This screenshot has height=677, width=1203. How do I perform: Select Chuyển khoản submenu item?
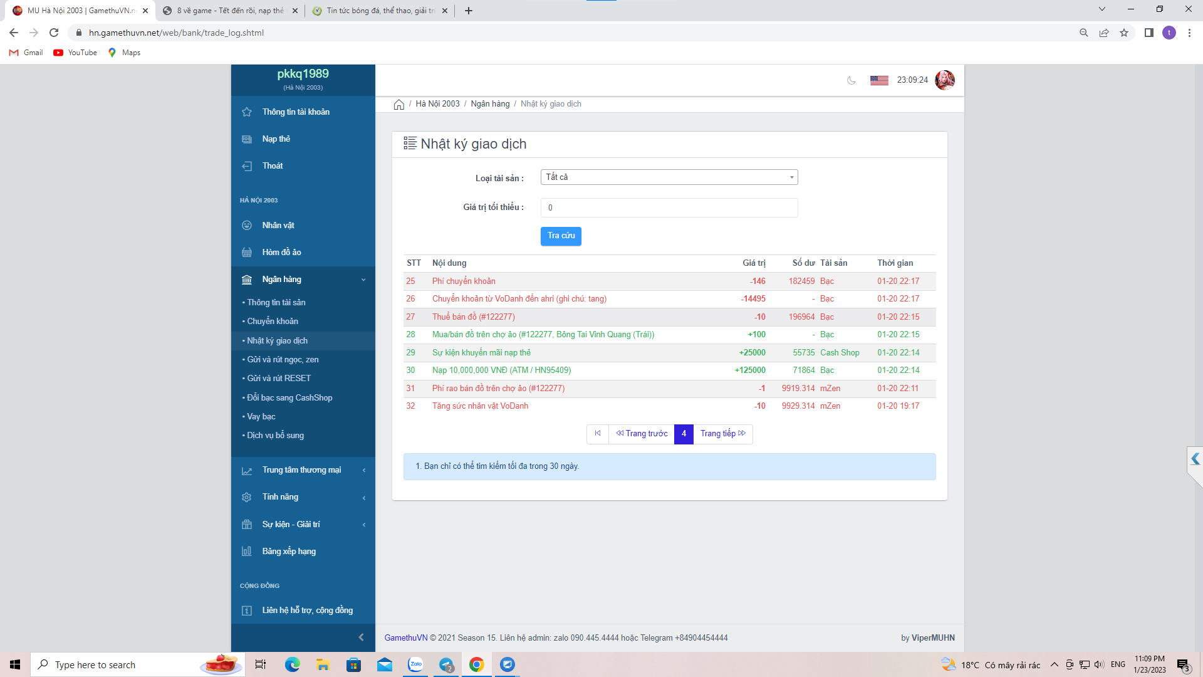pyautogui.click(x=273, y=322)
